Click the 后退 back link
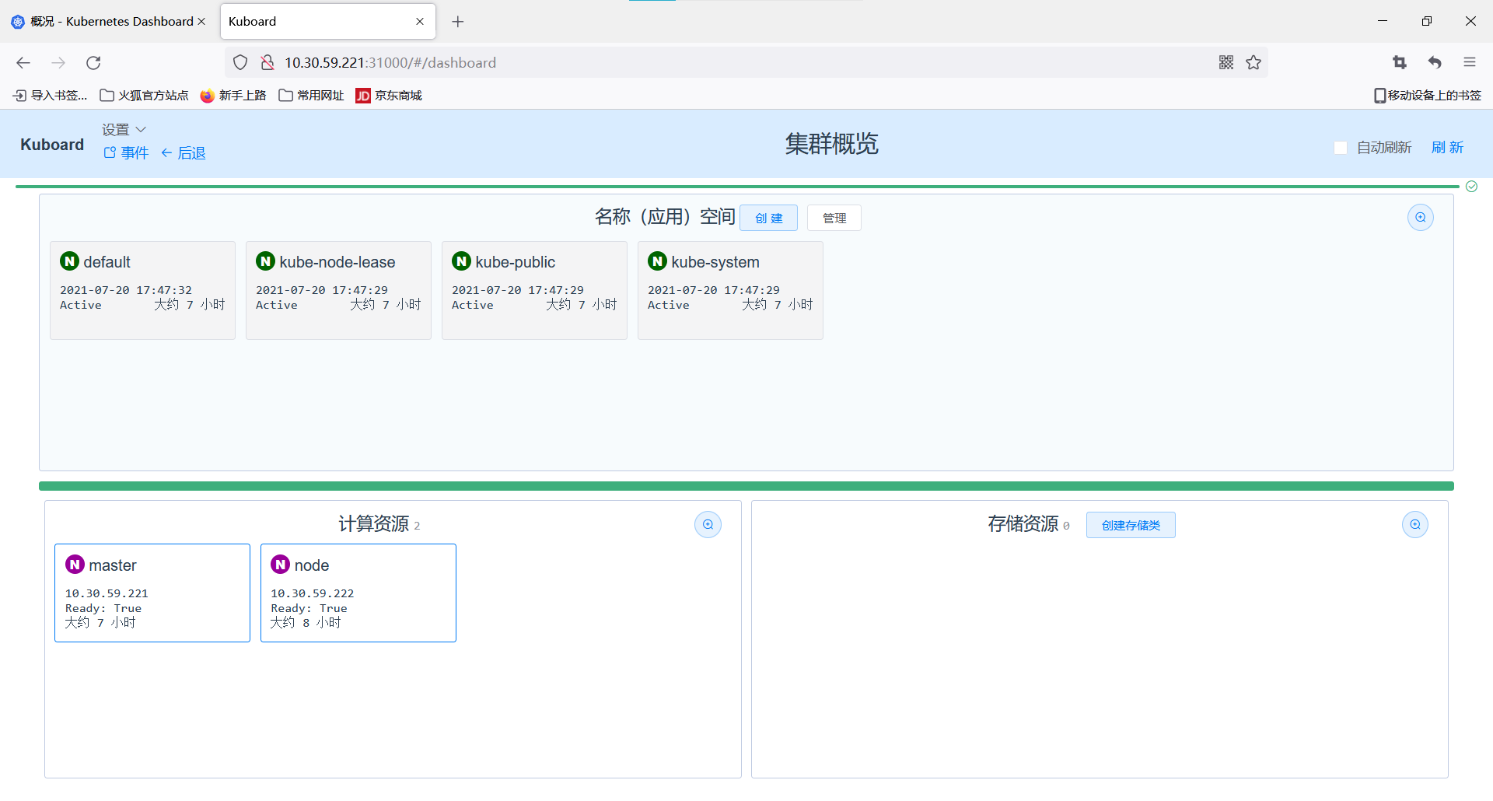1493x801 pixels. click(x=184, y=153)
